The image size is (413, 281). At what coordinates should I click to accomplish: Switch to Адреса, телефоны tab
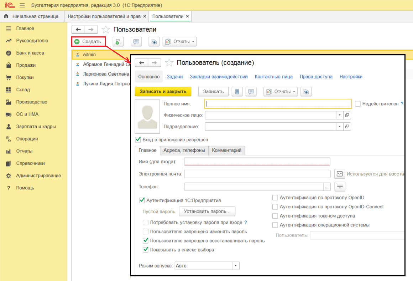coord(184,150)
